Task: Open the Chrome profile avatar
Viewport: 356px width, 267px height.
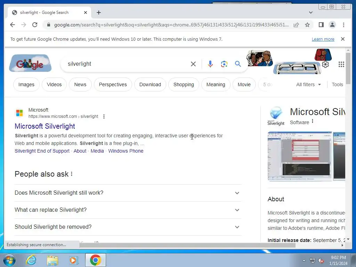Action: coord(332,25)
